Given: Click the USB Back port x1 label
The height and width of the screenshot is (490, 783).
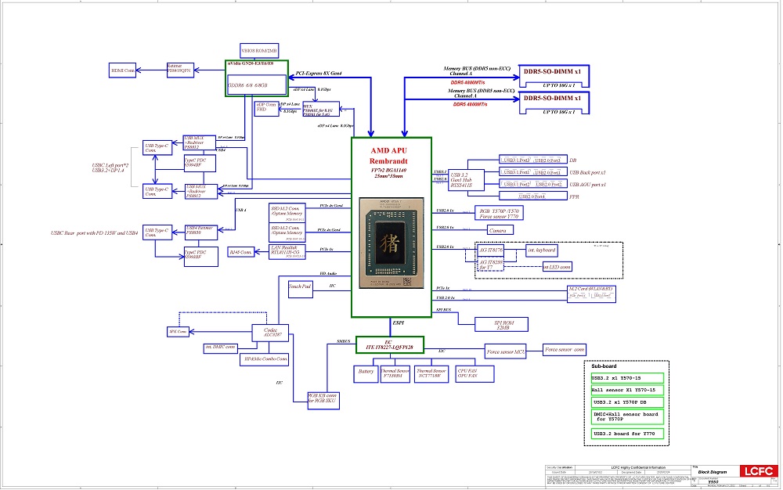Looking at the screenshot, I should 588,173.
